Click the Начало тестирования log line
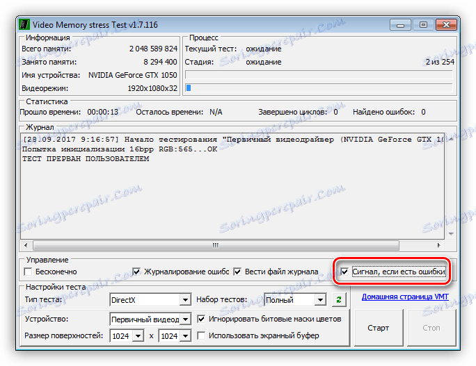 233,140
